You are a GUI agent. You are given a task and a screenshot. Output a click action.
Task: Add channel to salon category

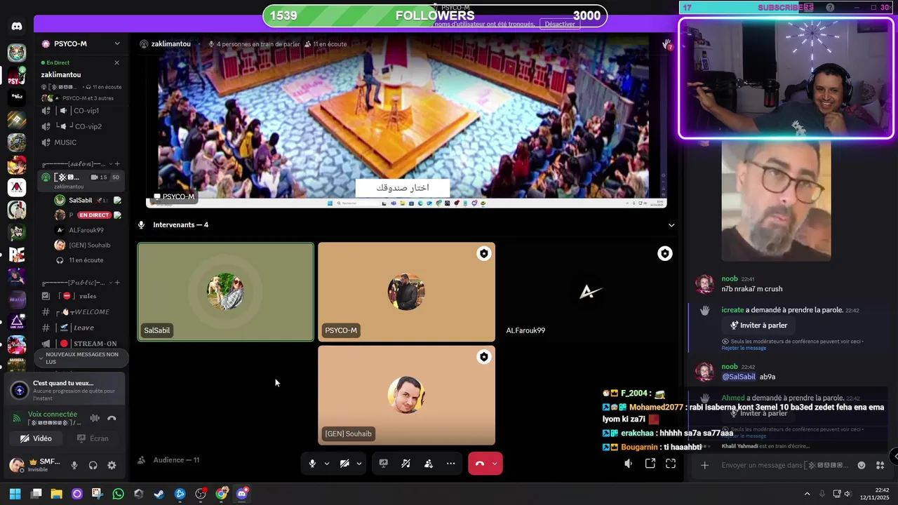(117, 163)
